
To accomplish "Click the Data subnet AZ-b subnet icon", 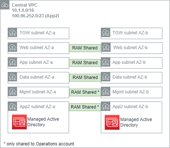I will 105,77.
